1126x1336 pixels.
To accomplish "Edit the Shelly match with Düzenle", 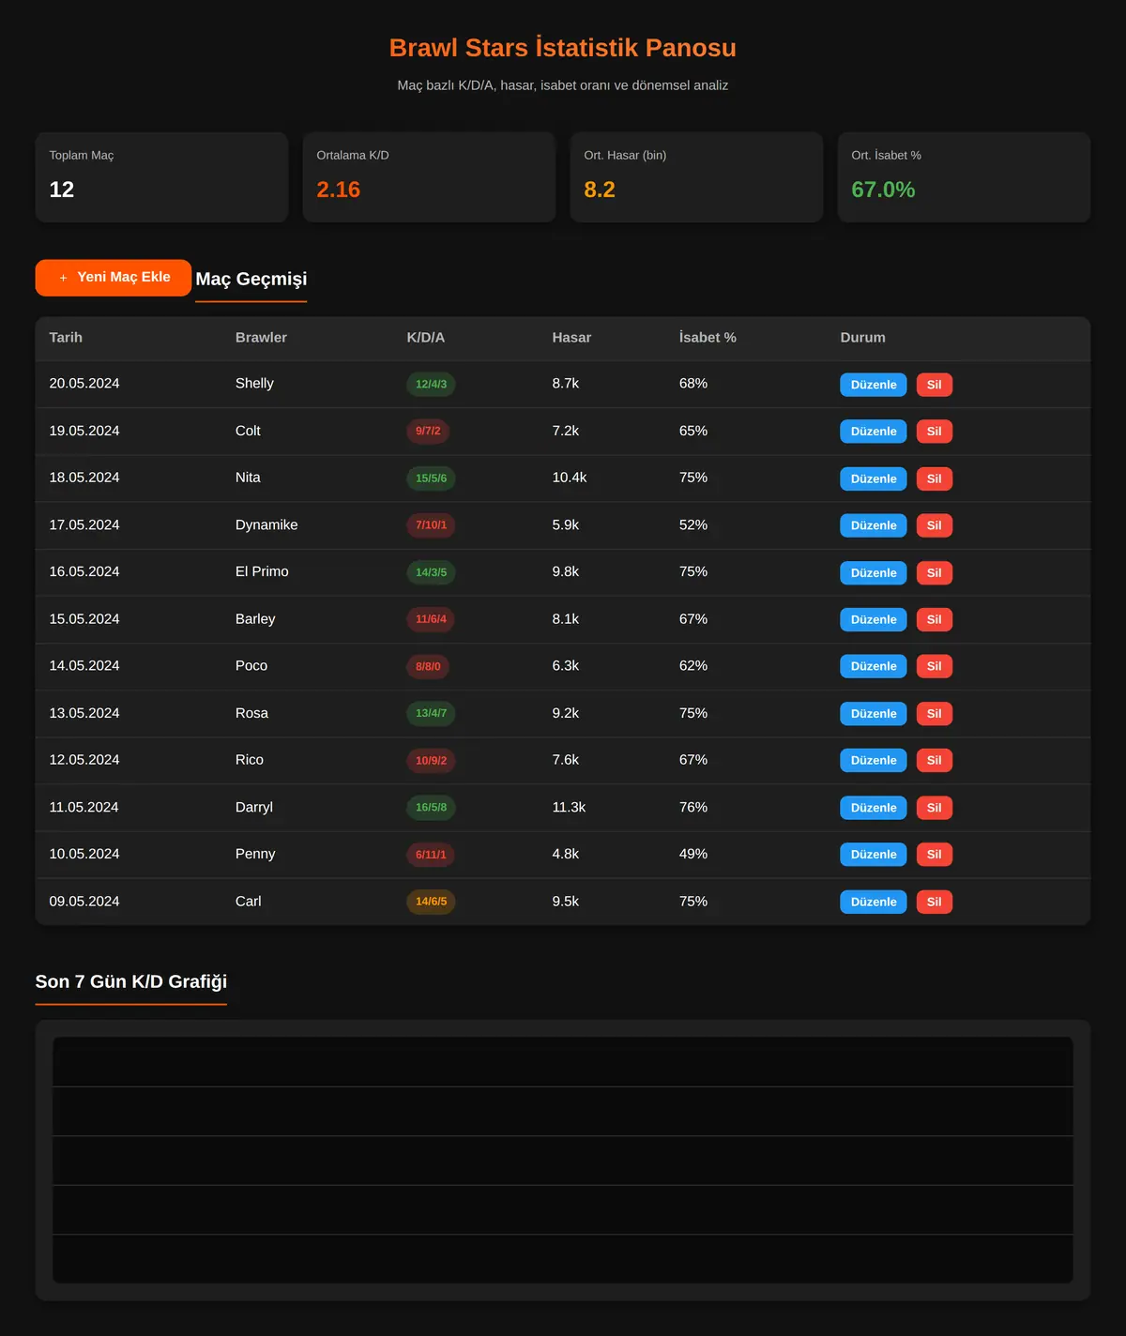I will coord(874,385).
